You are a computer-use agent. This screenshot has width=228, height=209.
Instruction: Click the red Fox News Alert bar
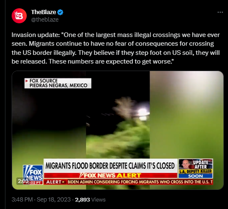(x=110, y=175)
